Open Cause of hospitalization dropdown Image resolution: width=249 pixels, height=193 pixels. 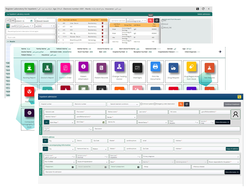92,162
